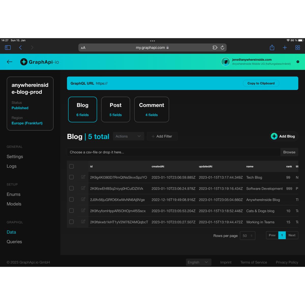The height and width of the screenshot is (305, 305).
Task: Tap the battery indicator
Action: point(301,40)
